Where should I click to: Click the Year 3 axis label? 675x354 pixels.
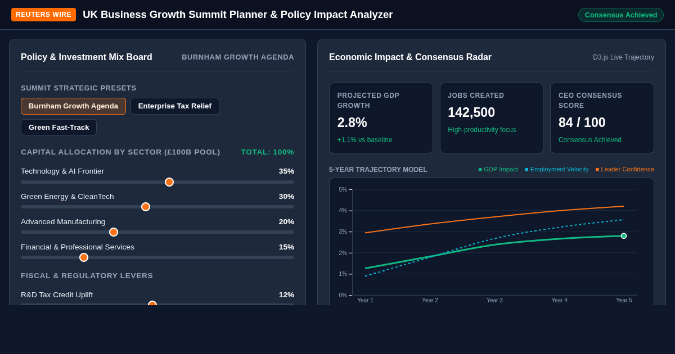495,301
